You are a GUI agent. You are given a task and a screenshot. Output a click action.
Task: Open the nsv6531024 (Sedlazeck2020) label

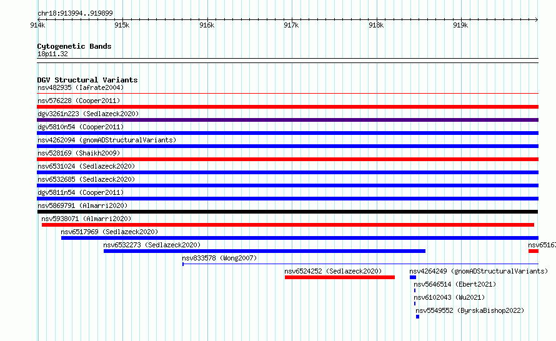86,166
